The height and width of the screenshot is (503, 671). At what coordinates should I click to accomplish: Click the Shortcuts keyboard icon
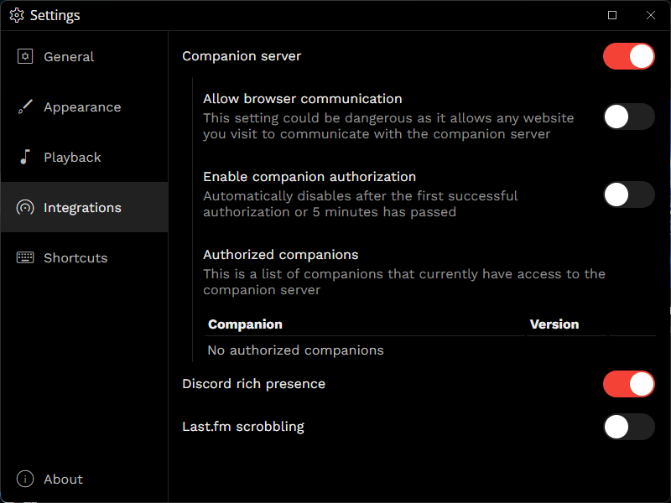[25, 258]
